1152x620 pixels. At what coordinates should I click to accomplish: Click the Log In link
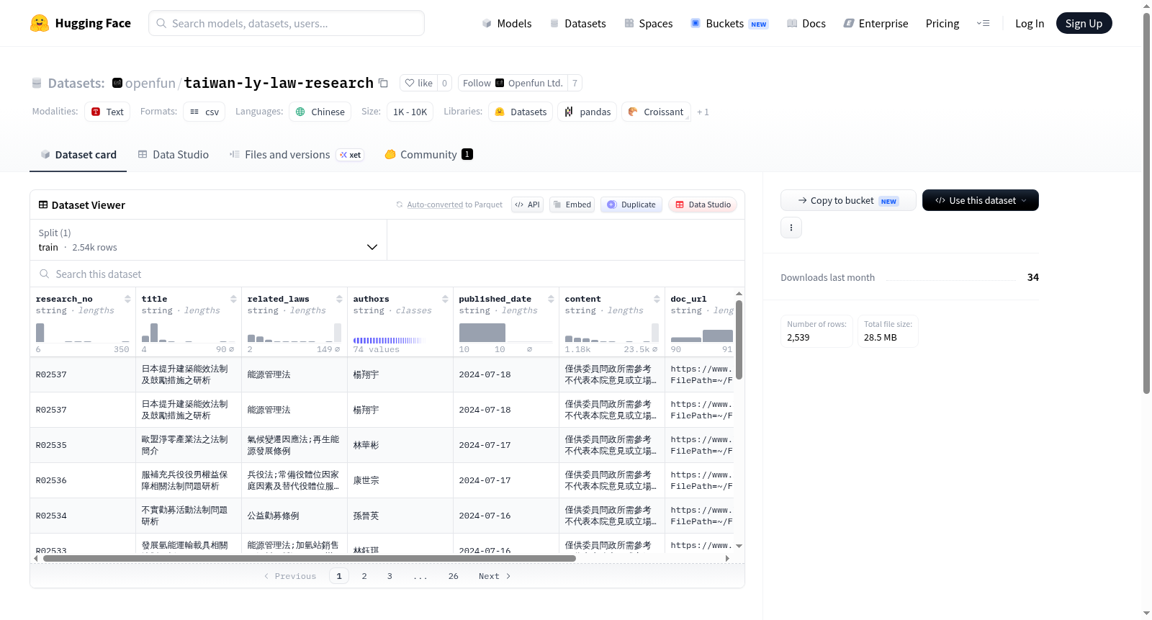(x=1029, y=23)
